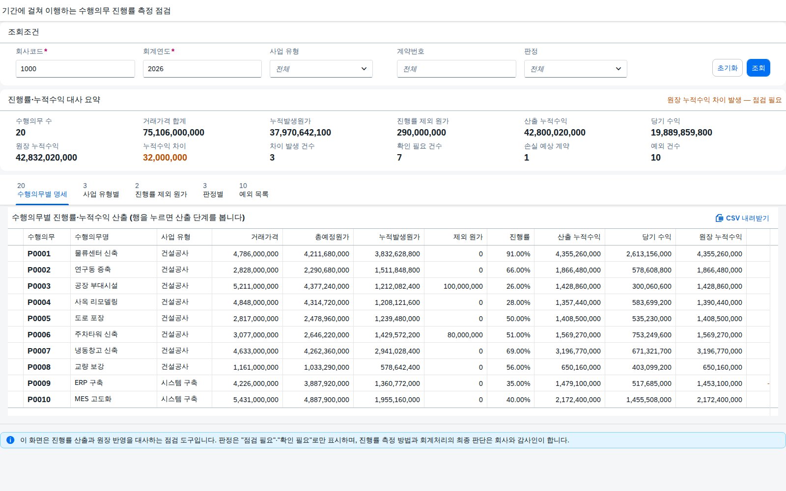Select row P0006 주차타워 신축

(389, 334)
